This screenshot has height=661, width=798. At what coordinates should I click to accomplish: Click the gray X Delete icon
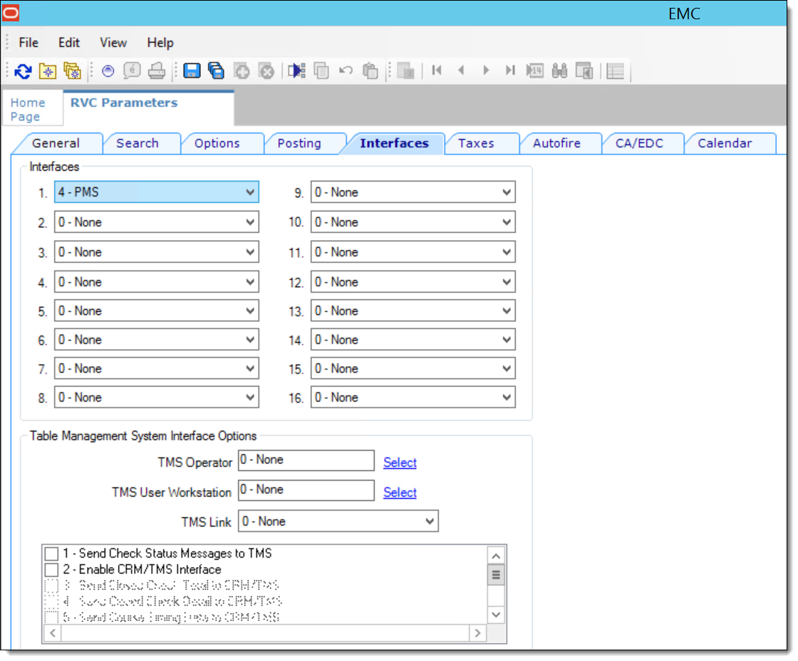point(266,71)
